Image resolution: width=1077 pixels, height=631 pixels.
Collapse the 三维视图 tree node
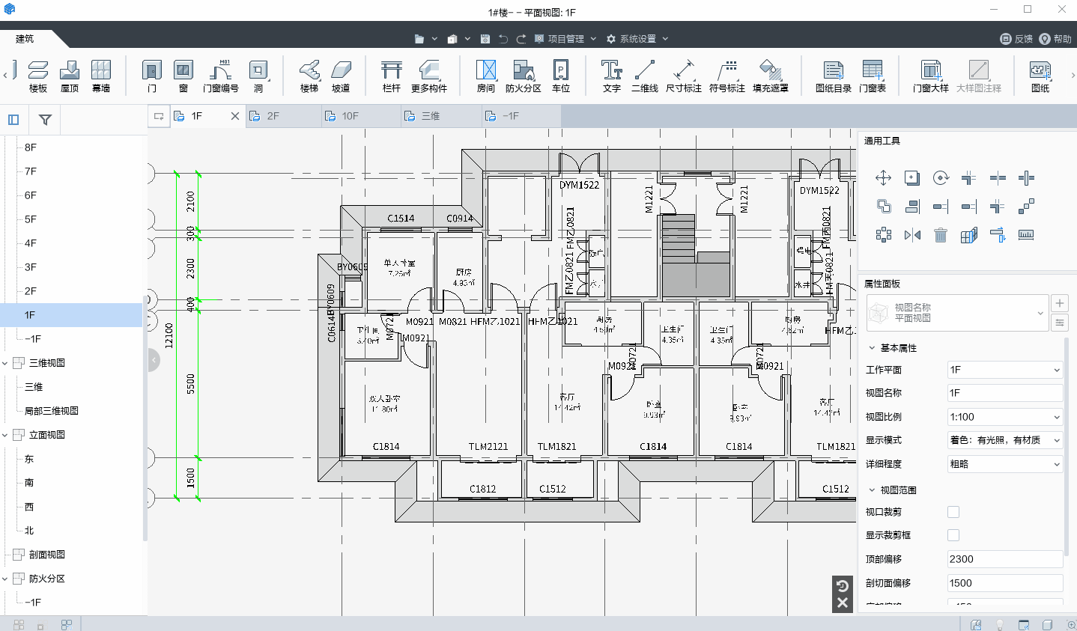[5, 363]
